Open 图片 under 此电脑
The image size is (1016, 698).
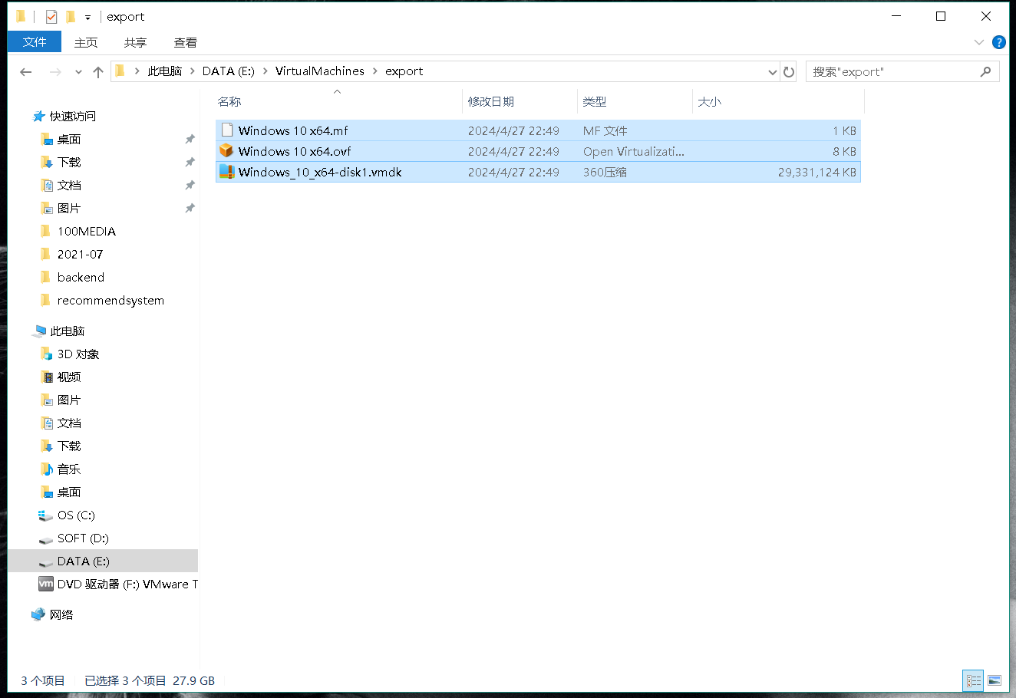[x=69, y=400]
